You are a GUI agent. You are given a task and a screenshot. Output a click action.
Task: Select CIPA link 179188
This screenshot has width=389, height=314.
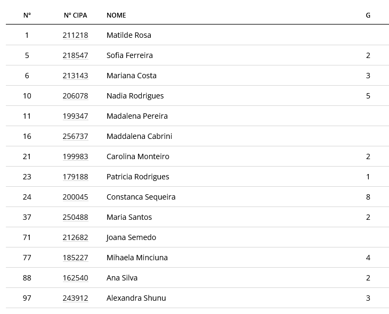pyautogui.click(x=75, y=177)
